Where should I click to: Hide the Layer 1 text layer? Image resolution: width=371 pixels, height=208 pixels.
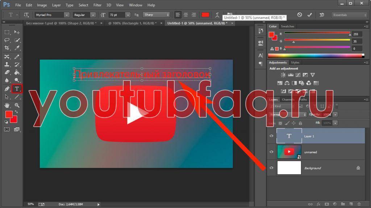[271, 136]
